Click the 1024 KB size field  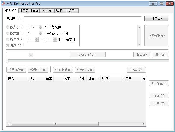33,27
